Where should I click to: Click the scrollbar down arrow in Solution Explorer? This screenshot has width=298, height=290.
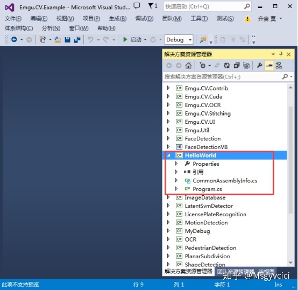(x=290, y=263)
